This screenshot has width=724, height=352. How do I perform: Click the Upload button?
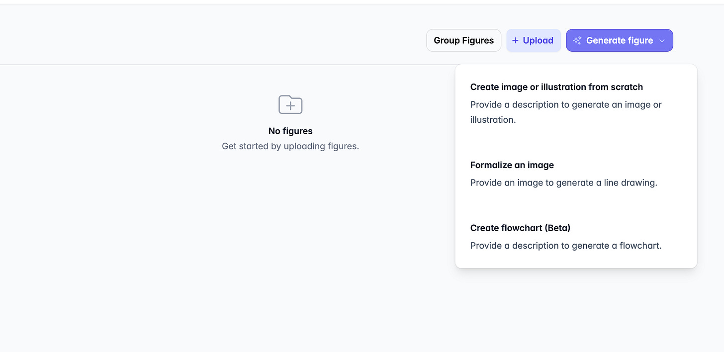click(533, 40)
